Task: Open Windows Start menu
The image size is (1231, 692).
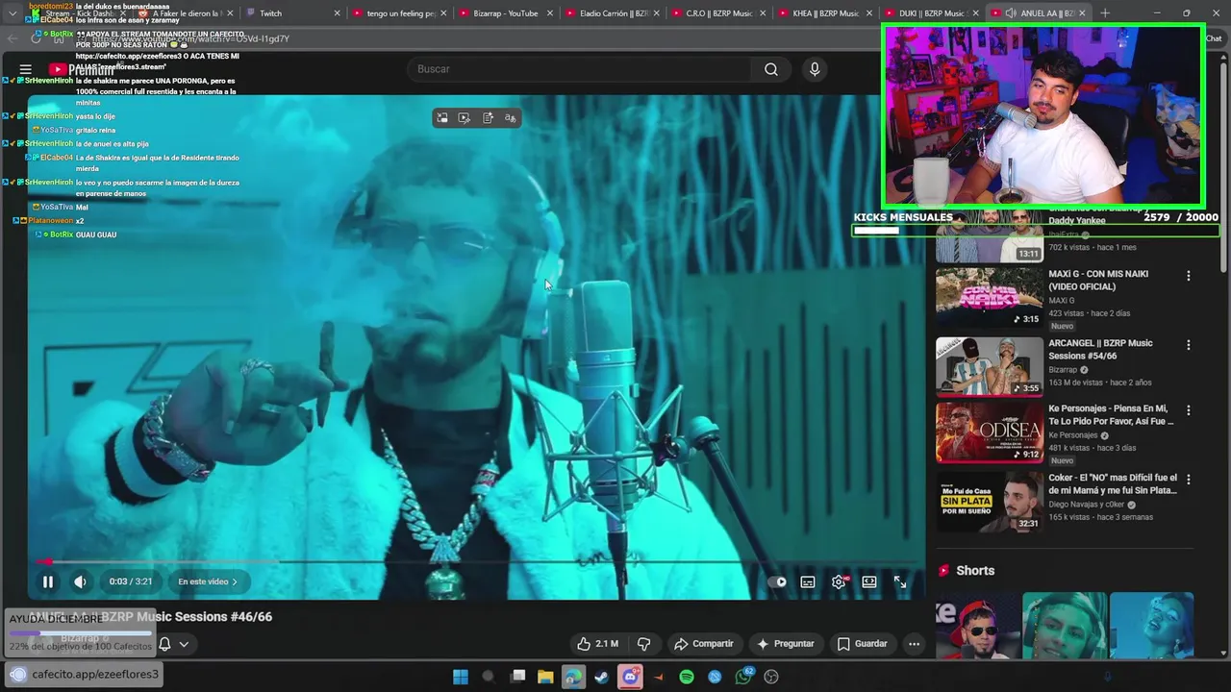Action: 461,677
